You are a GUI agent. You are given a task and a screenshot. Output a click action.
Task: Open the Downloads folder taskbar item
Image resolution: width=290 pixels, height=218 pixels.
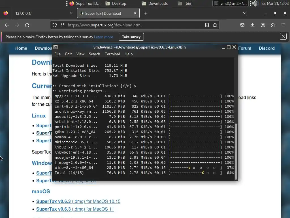(x=155, y=3)
